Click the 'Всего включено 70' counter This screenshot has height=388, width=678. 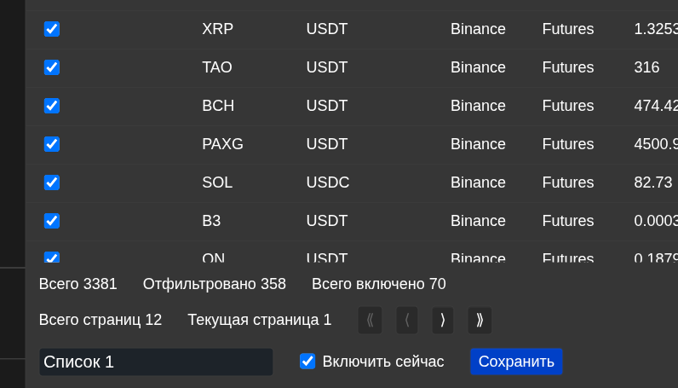[x=378, y=284]
